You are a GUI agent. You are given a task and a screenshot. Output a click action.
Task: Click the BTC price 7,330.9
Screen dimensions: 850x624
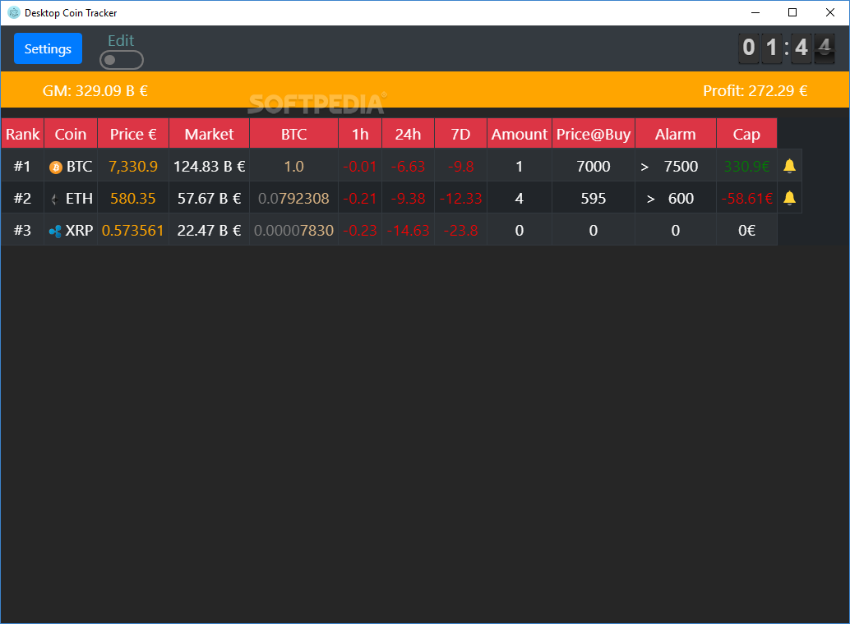click(133, 167)
